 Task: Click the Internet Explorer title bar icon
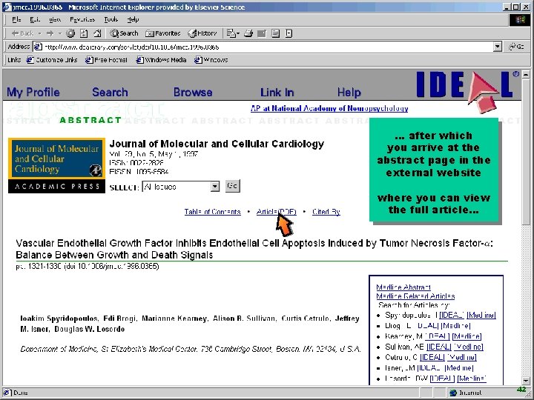(7, 7)
